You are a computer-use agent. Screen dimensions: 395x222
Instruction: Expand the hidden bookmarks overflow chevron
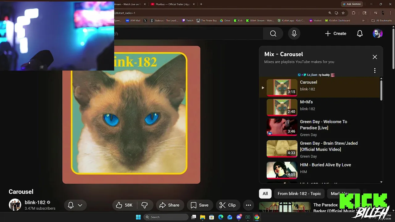[363, 21]
